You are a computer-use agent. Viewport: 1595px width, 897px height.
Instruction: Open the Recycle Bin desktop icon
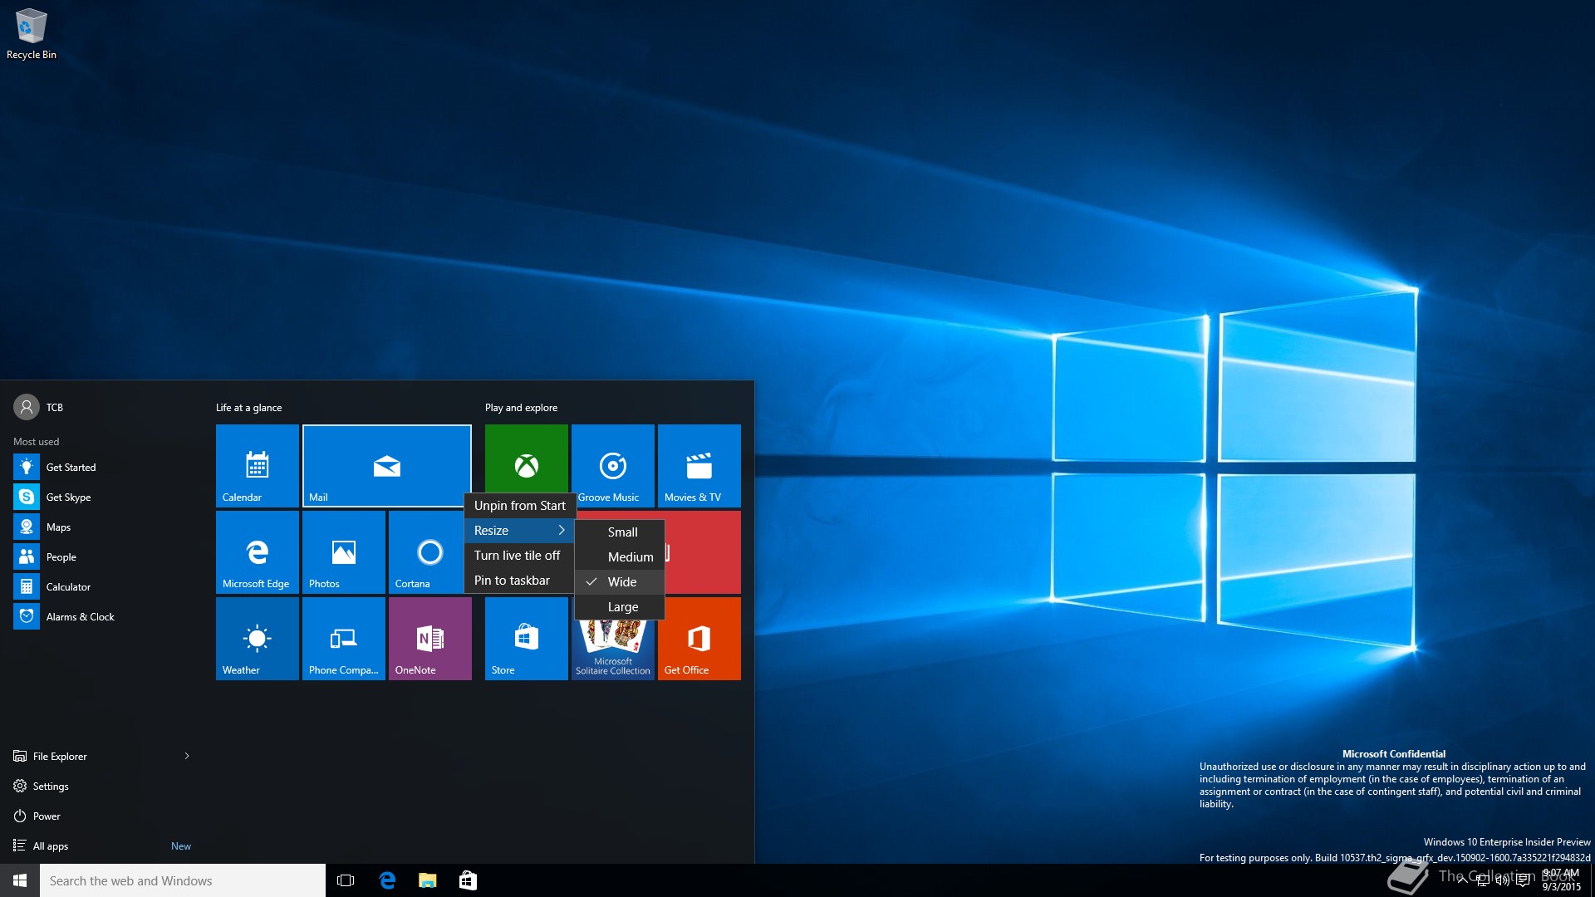coord(32,34)
